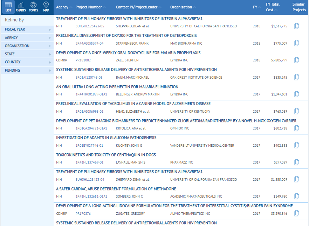Show similar projects for methadone formulation project
The image size is (309, 226).
click(296, 196)
